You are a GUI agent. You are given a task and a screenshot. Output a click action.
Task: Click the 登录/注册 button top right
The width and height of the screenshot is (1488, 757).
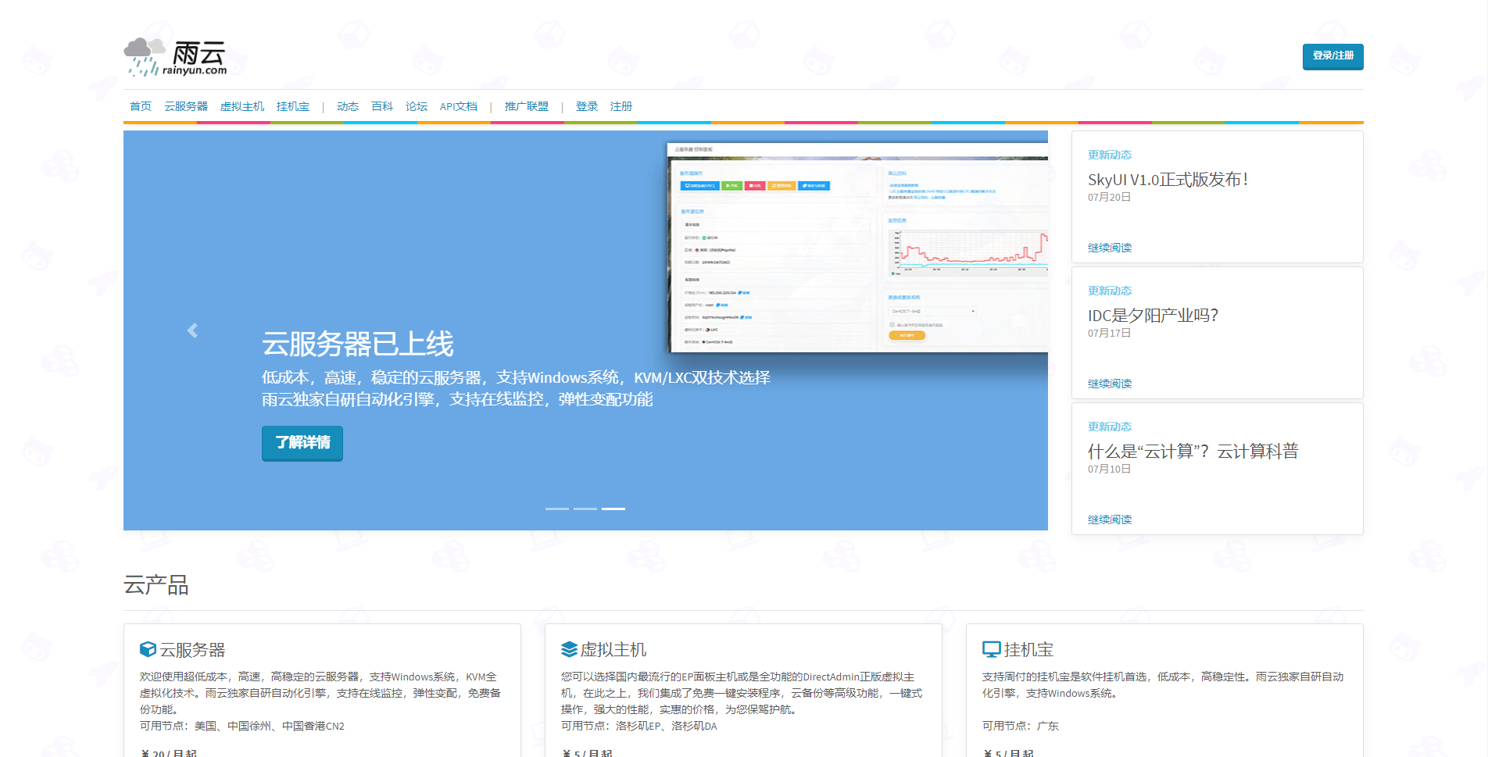tap(1332, 56)
